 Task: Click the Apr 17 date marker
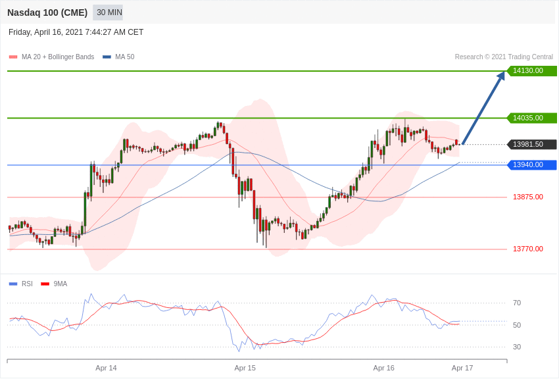pyautogui.click(x=462, y=368)
